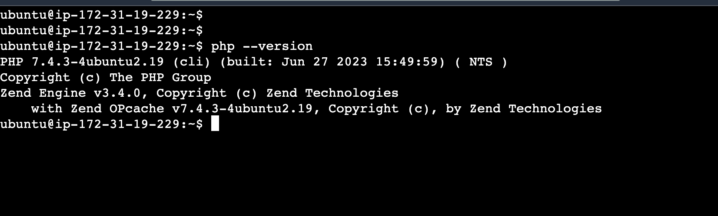
Task: Click the "Zend Engine" text
Action: 43,93
